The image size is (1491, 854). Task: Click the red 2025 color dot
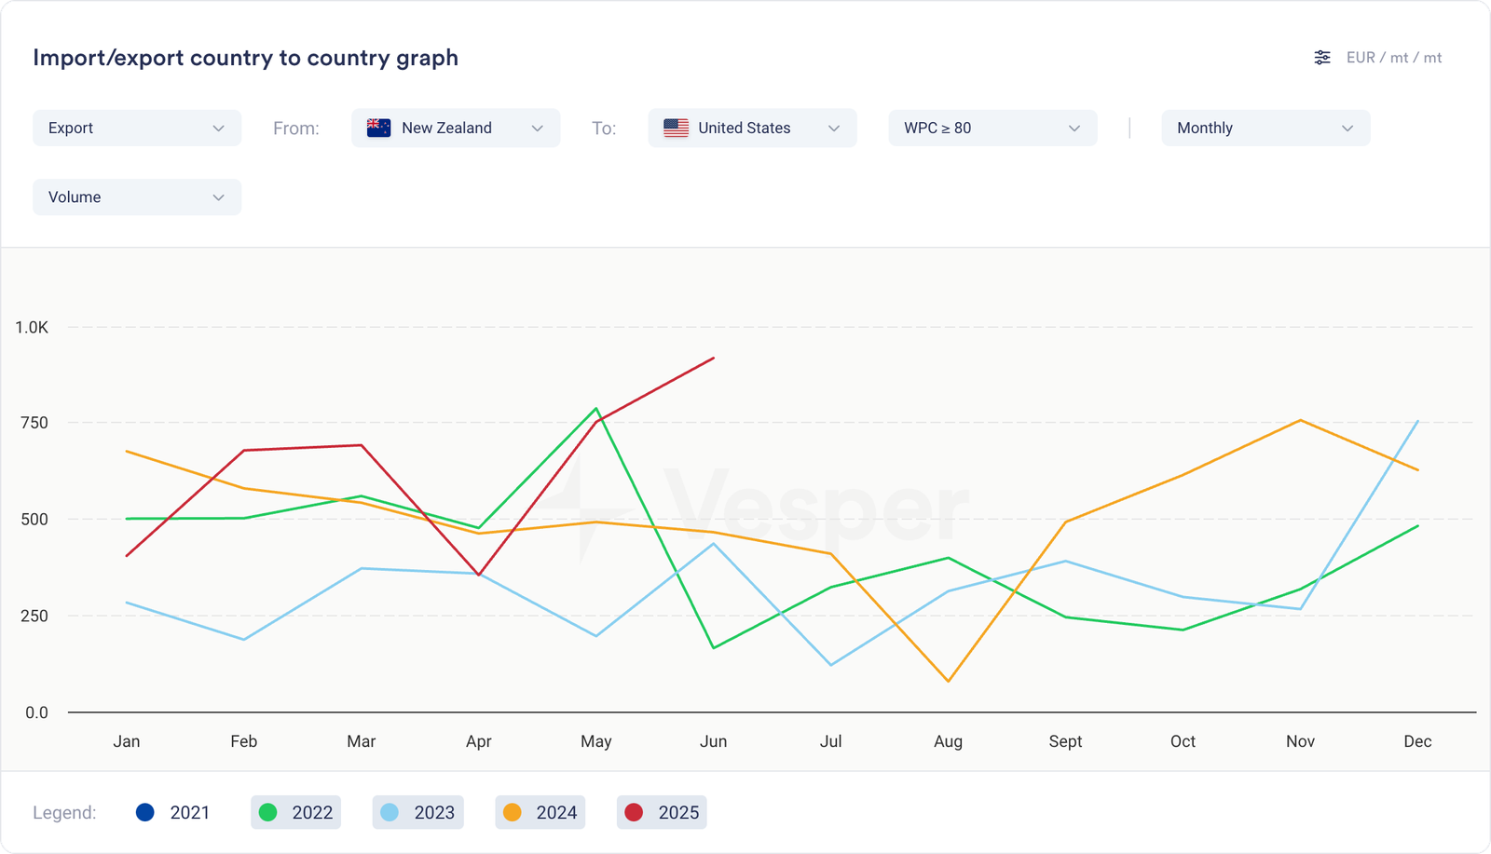(x=634, y=812)
